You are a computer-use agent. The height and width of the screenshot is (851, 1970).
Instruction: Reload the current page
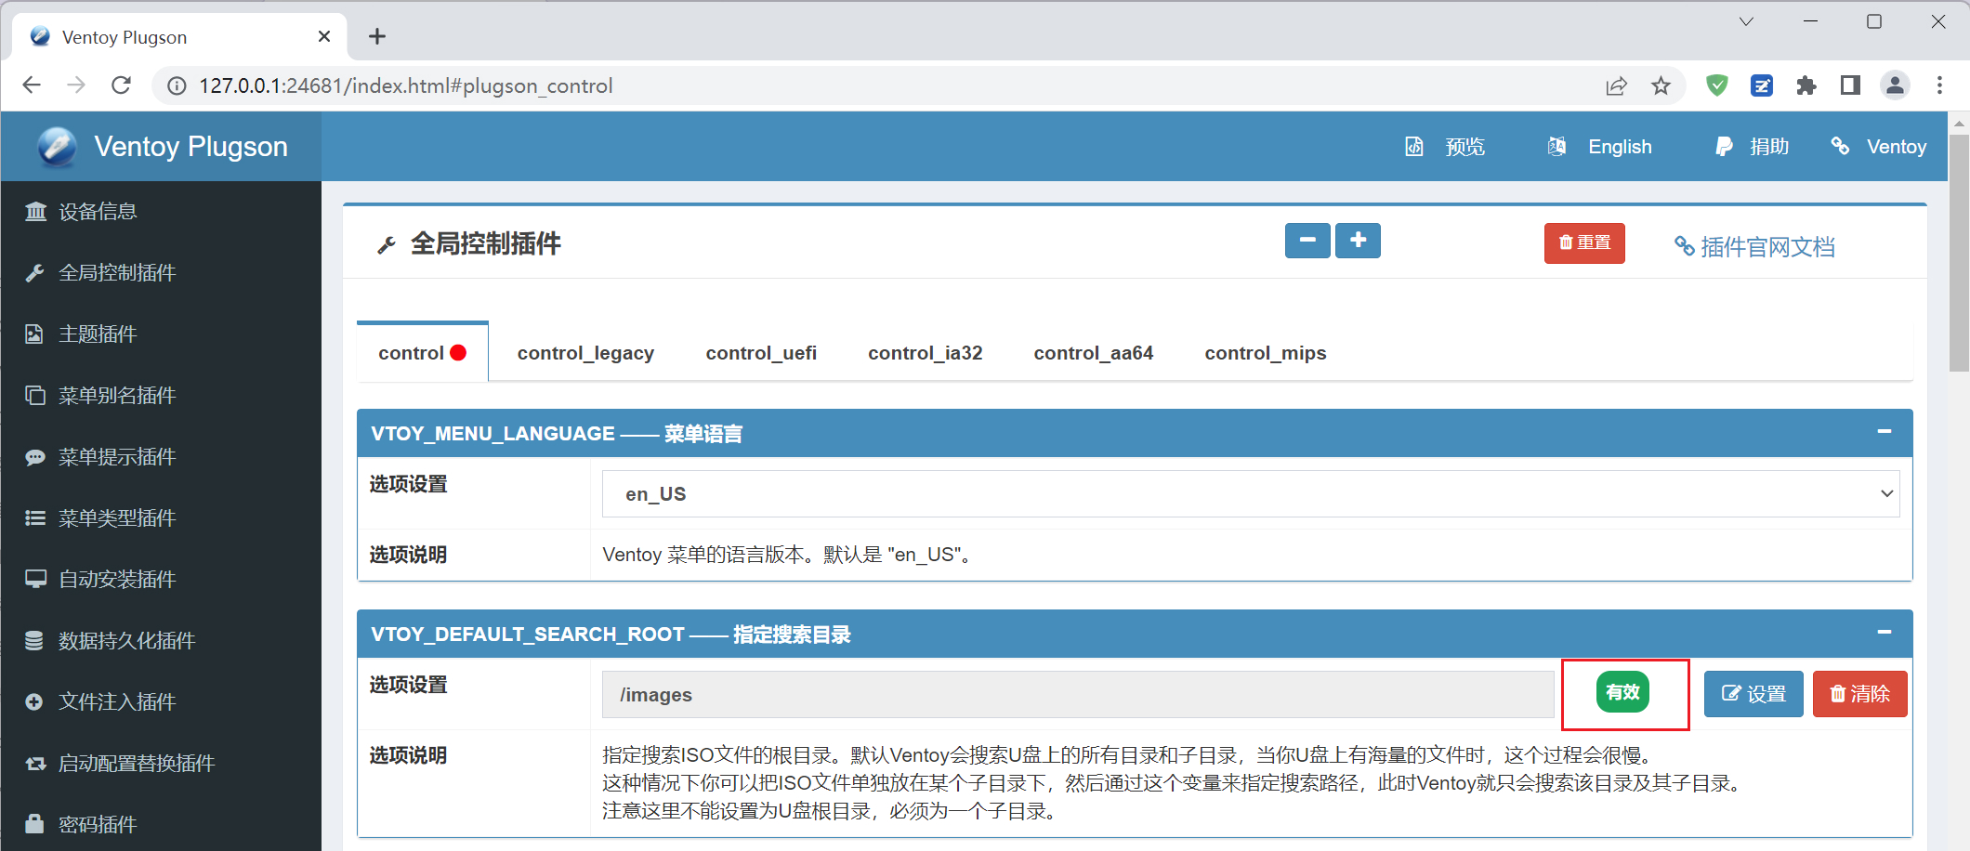[x=121, y=85]
